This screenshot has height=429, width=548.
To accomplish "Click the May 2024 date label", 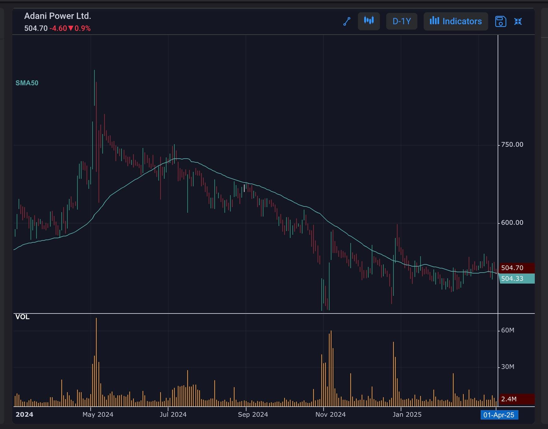I will point(98,415).
